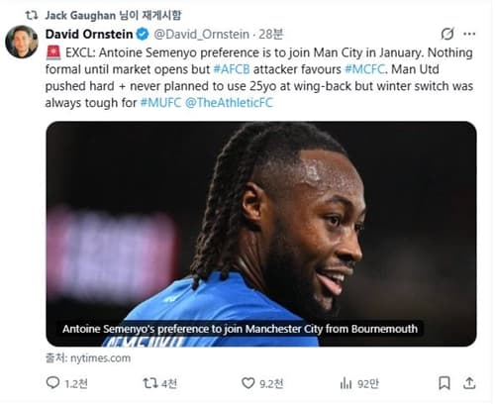Bookmark this post
The height and width of the screenshot is (406, 495).
(445, 383)
